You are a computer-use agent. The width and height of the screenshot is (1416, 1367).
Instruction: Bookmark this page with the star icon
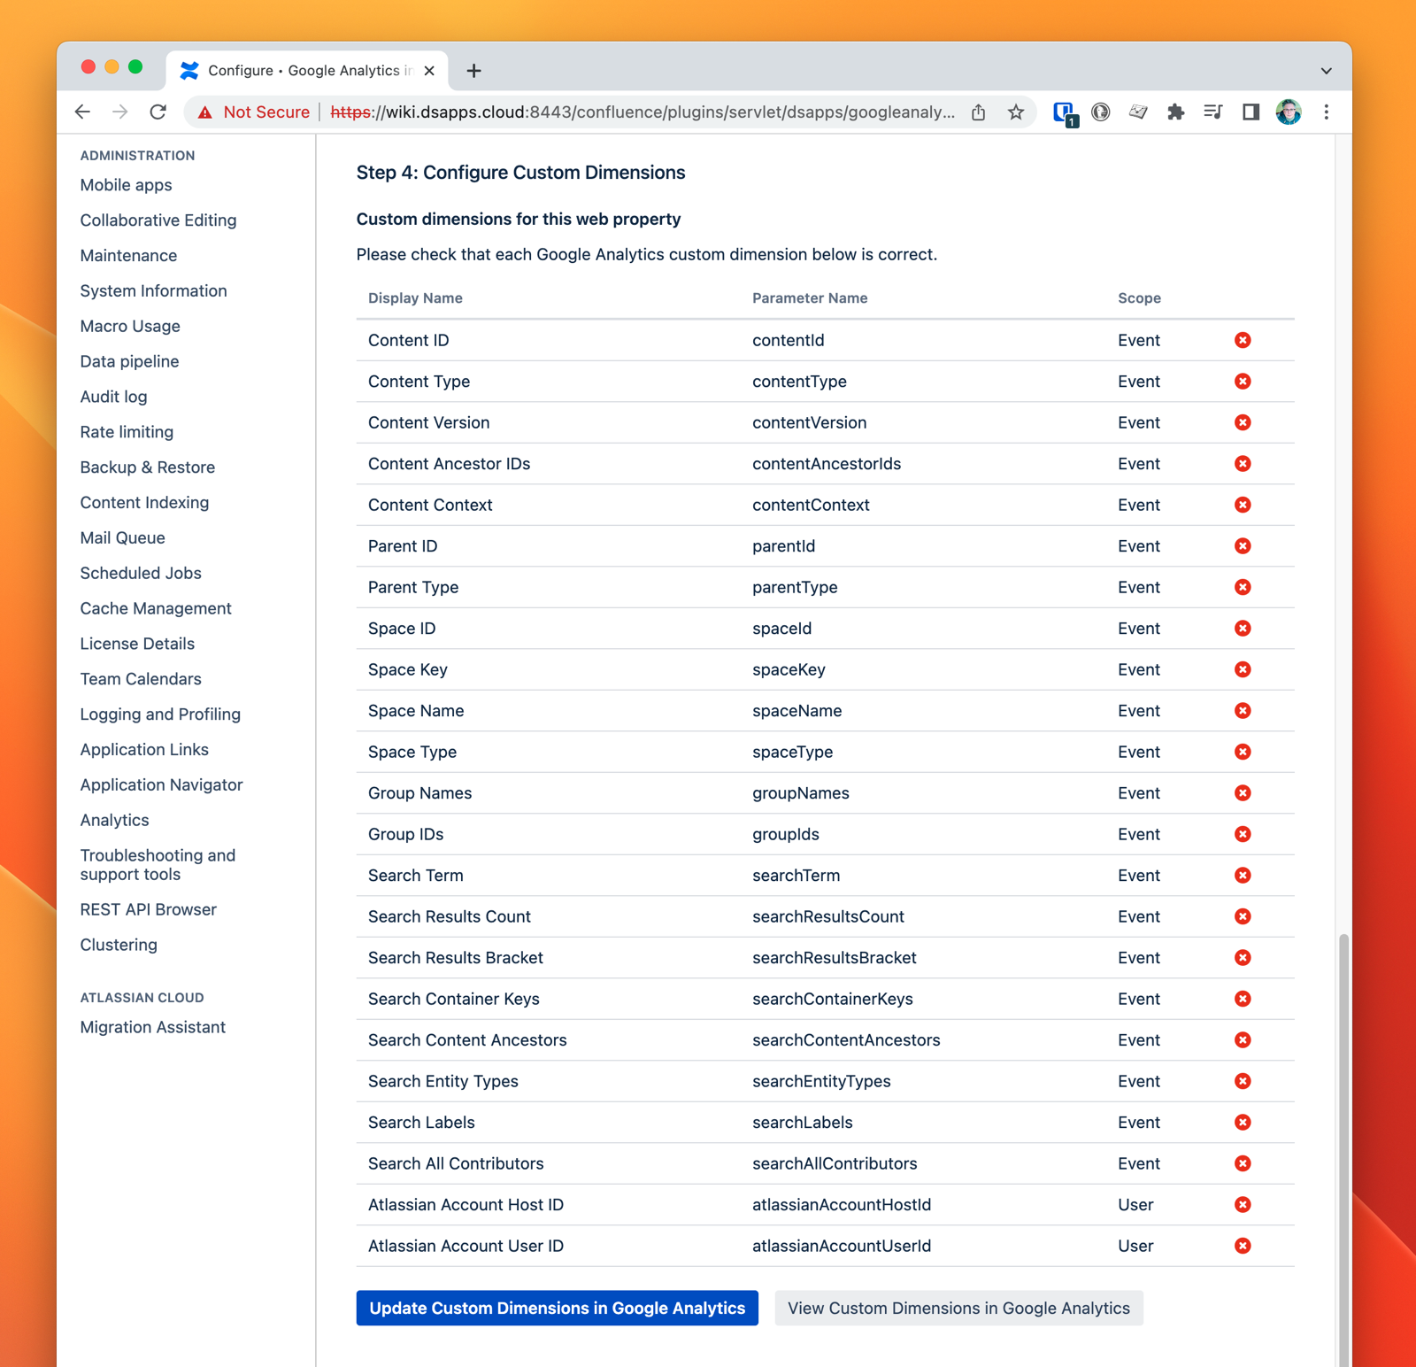[1016, 112]
